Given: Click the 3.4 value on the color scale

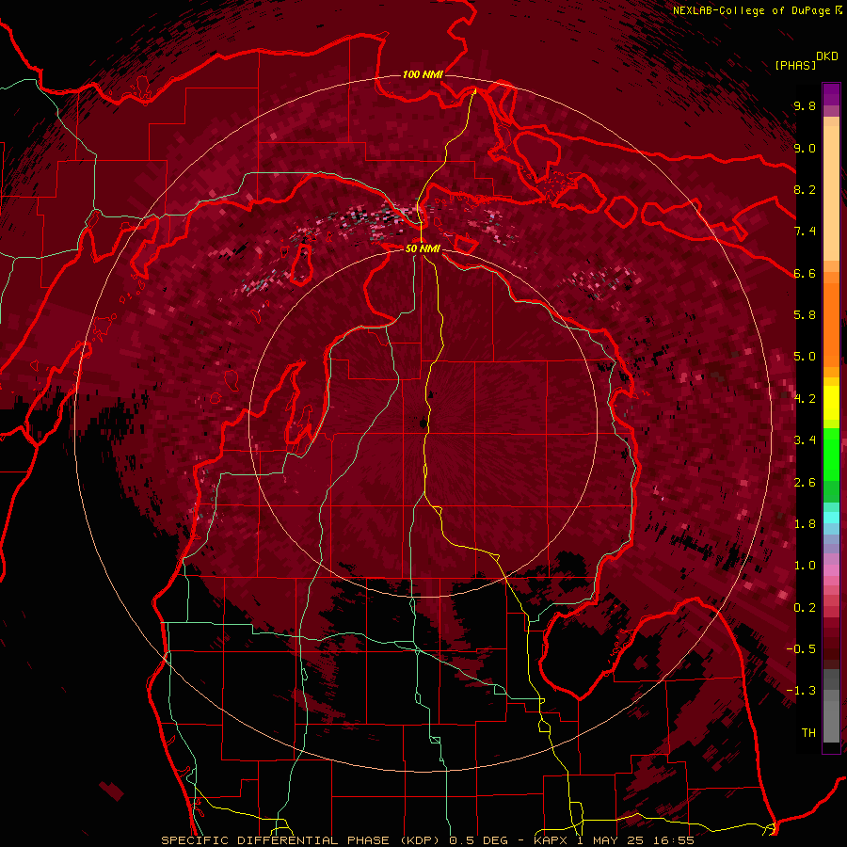Looking at the screenshot, I should click(805, 440).
